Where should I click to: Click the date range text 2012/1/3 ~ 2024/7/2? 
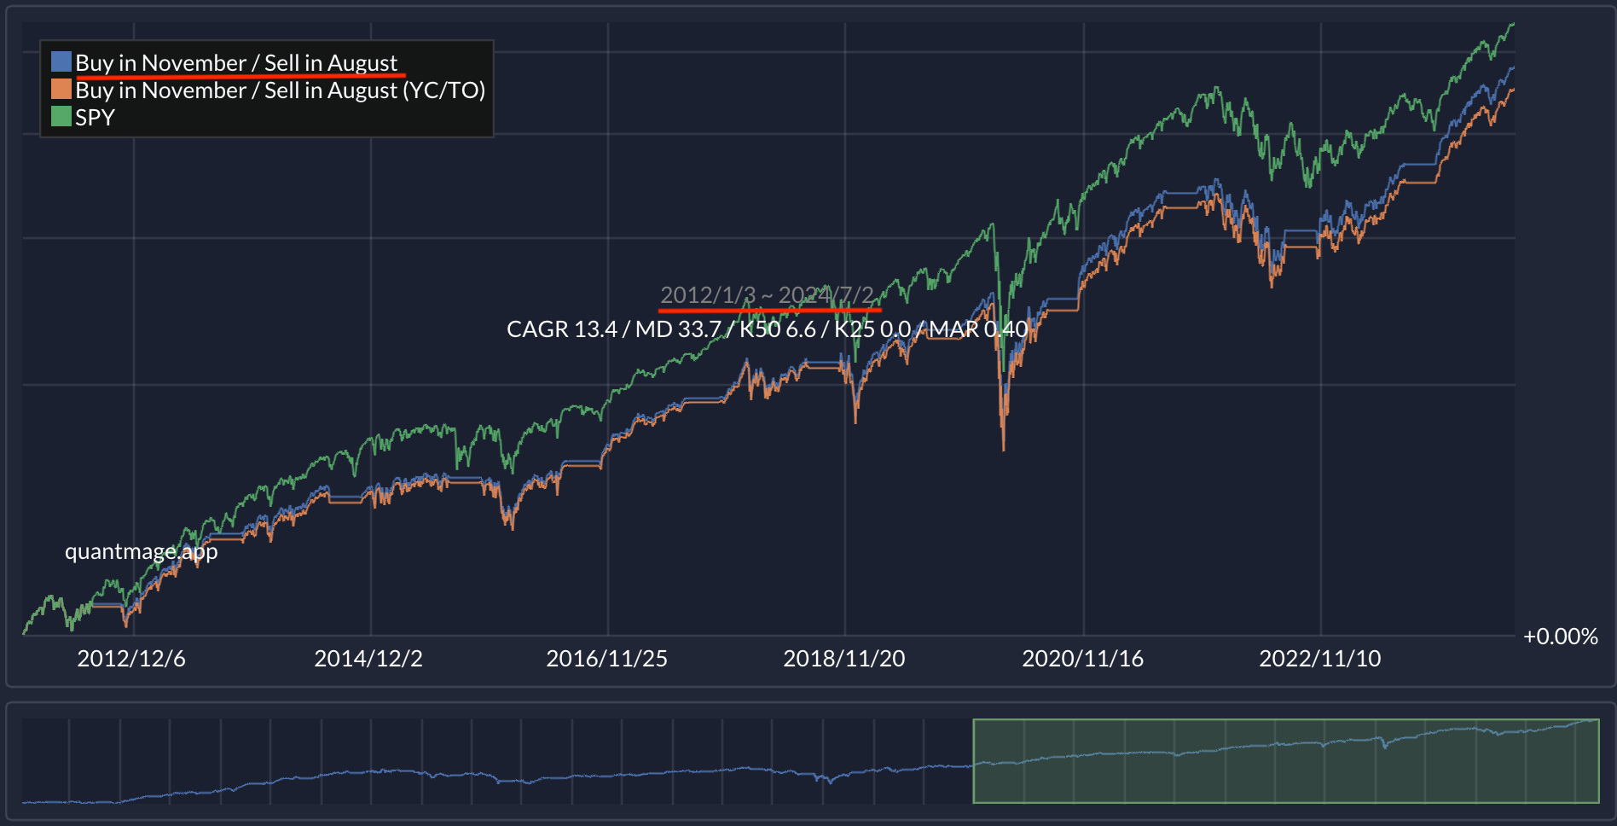tap(768, 294)
